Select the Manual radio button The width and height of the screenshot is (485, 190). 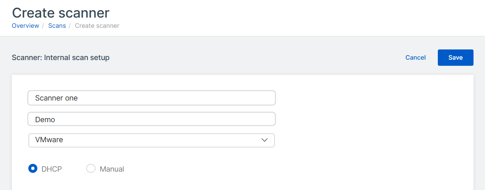[x=91, y=169]
